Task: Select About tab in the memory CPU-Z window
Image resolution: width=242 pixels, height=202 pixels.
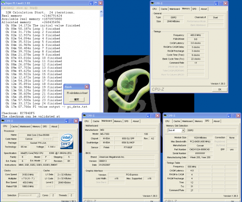Action: pyautogui.click(x=204, y=9)
